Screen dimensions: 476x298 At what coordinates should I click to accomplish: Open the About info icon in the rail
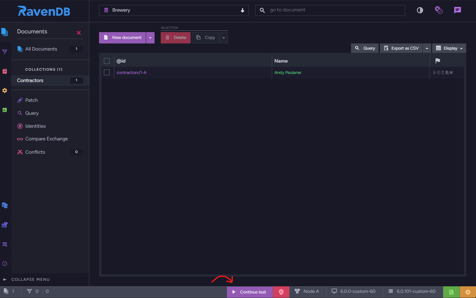pos(5,264)
